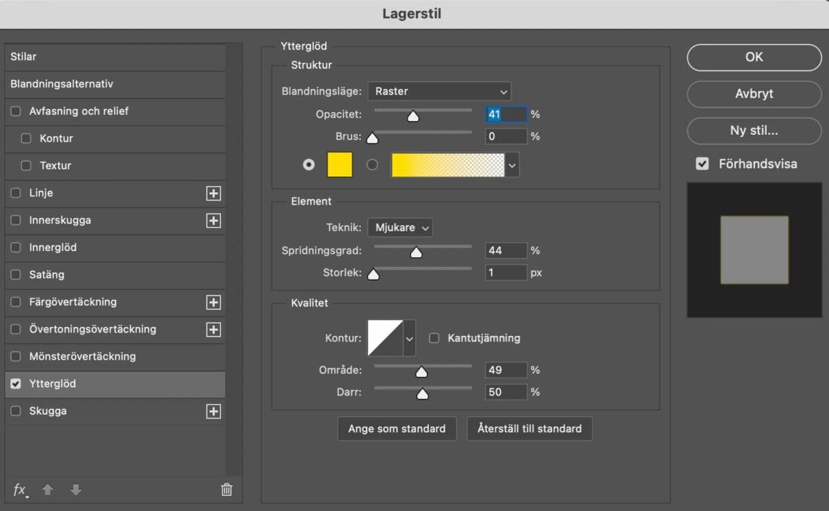
Task: Click the Brus slider handle
Action: [x=372, y=138]
